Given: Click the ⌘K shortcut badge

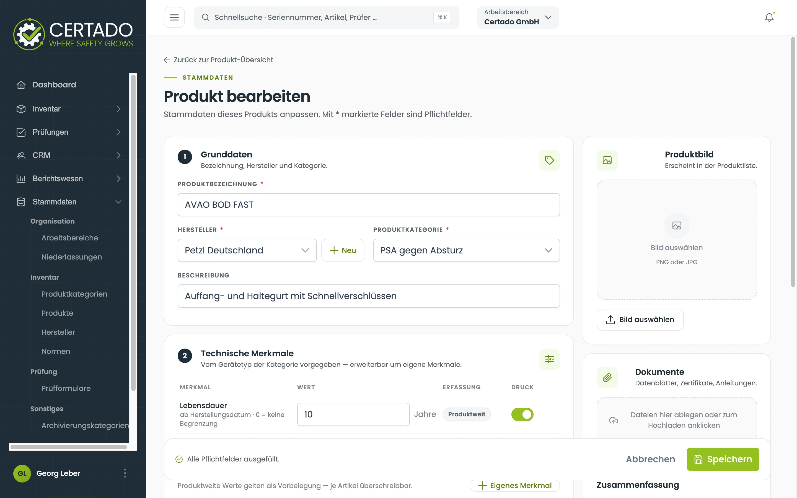Looking at the screenshot, I should (x=442, y=17).
